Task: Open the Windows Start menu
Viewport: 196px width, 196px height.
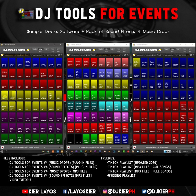Action: [2, 152]
